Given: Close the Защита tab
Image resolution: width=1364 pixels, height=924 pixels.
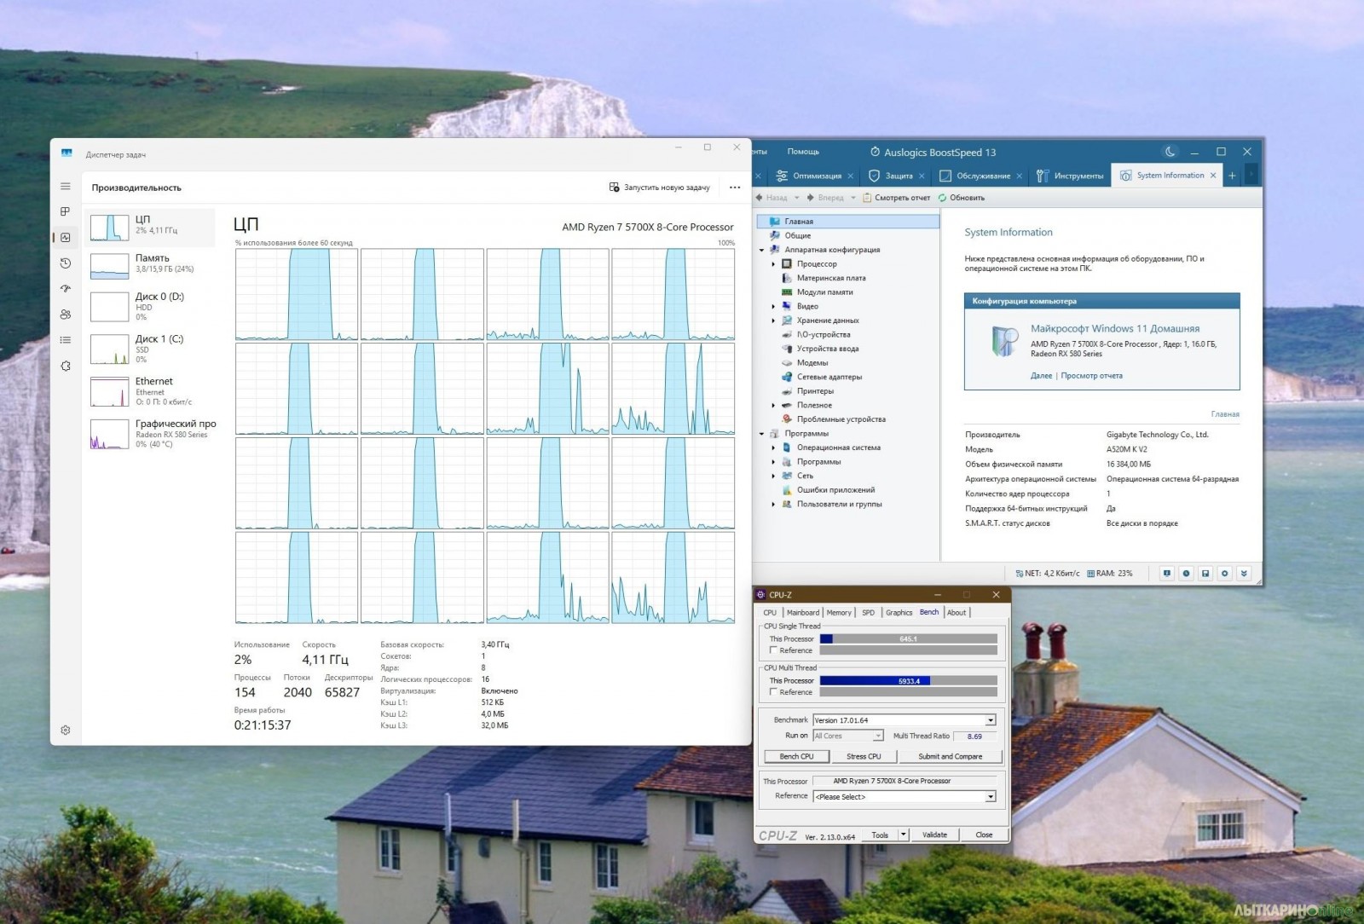Looking at the screenshot, I should coord(922,176).
